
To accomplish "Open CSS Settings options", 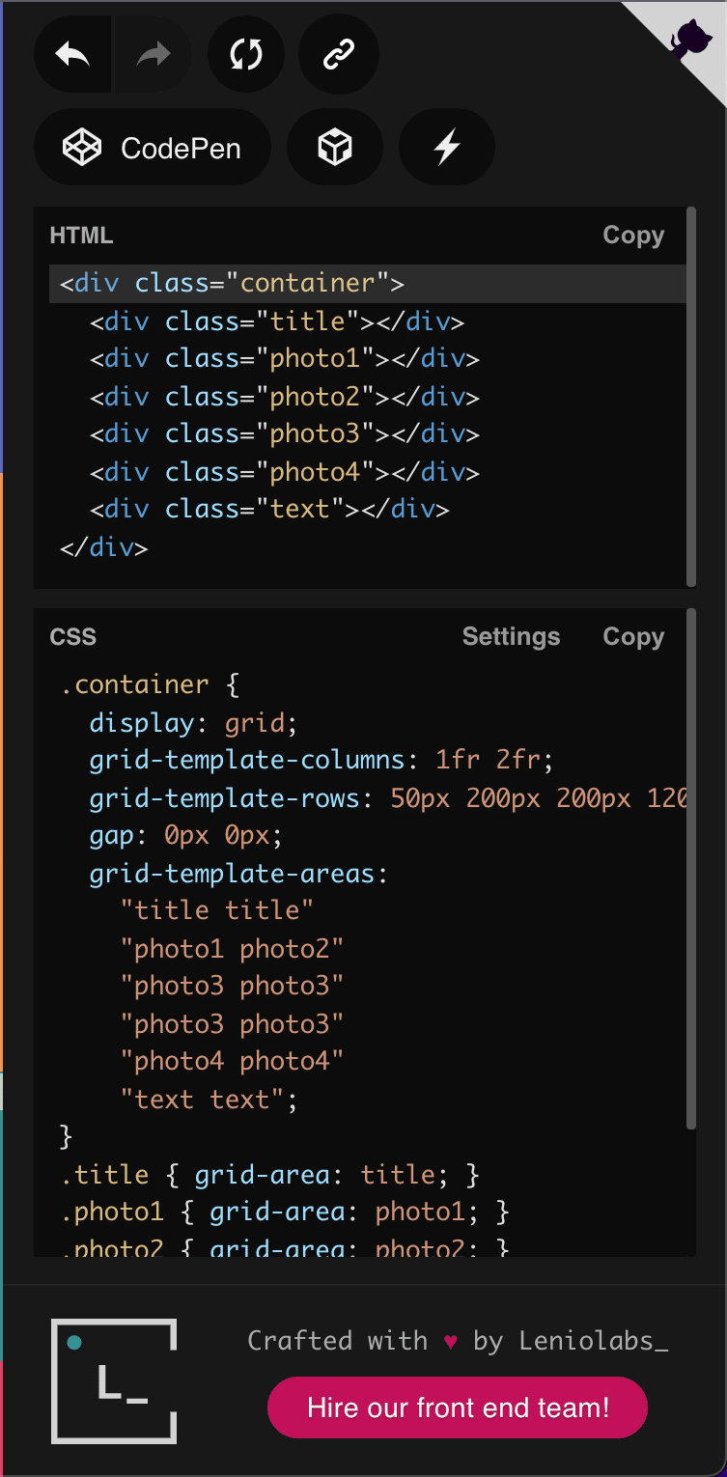I will (511, 637).
